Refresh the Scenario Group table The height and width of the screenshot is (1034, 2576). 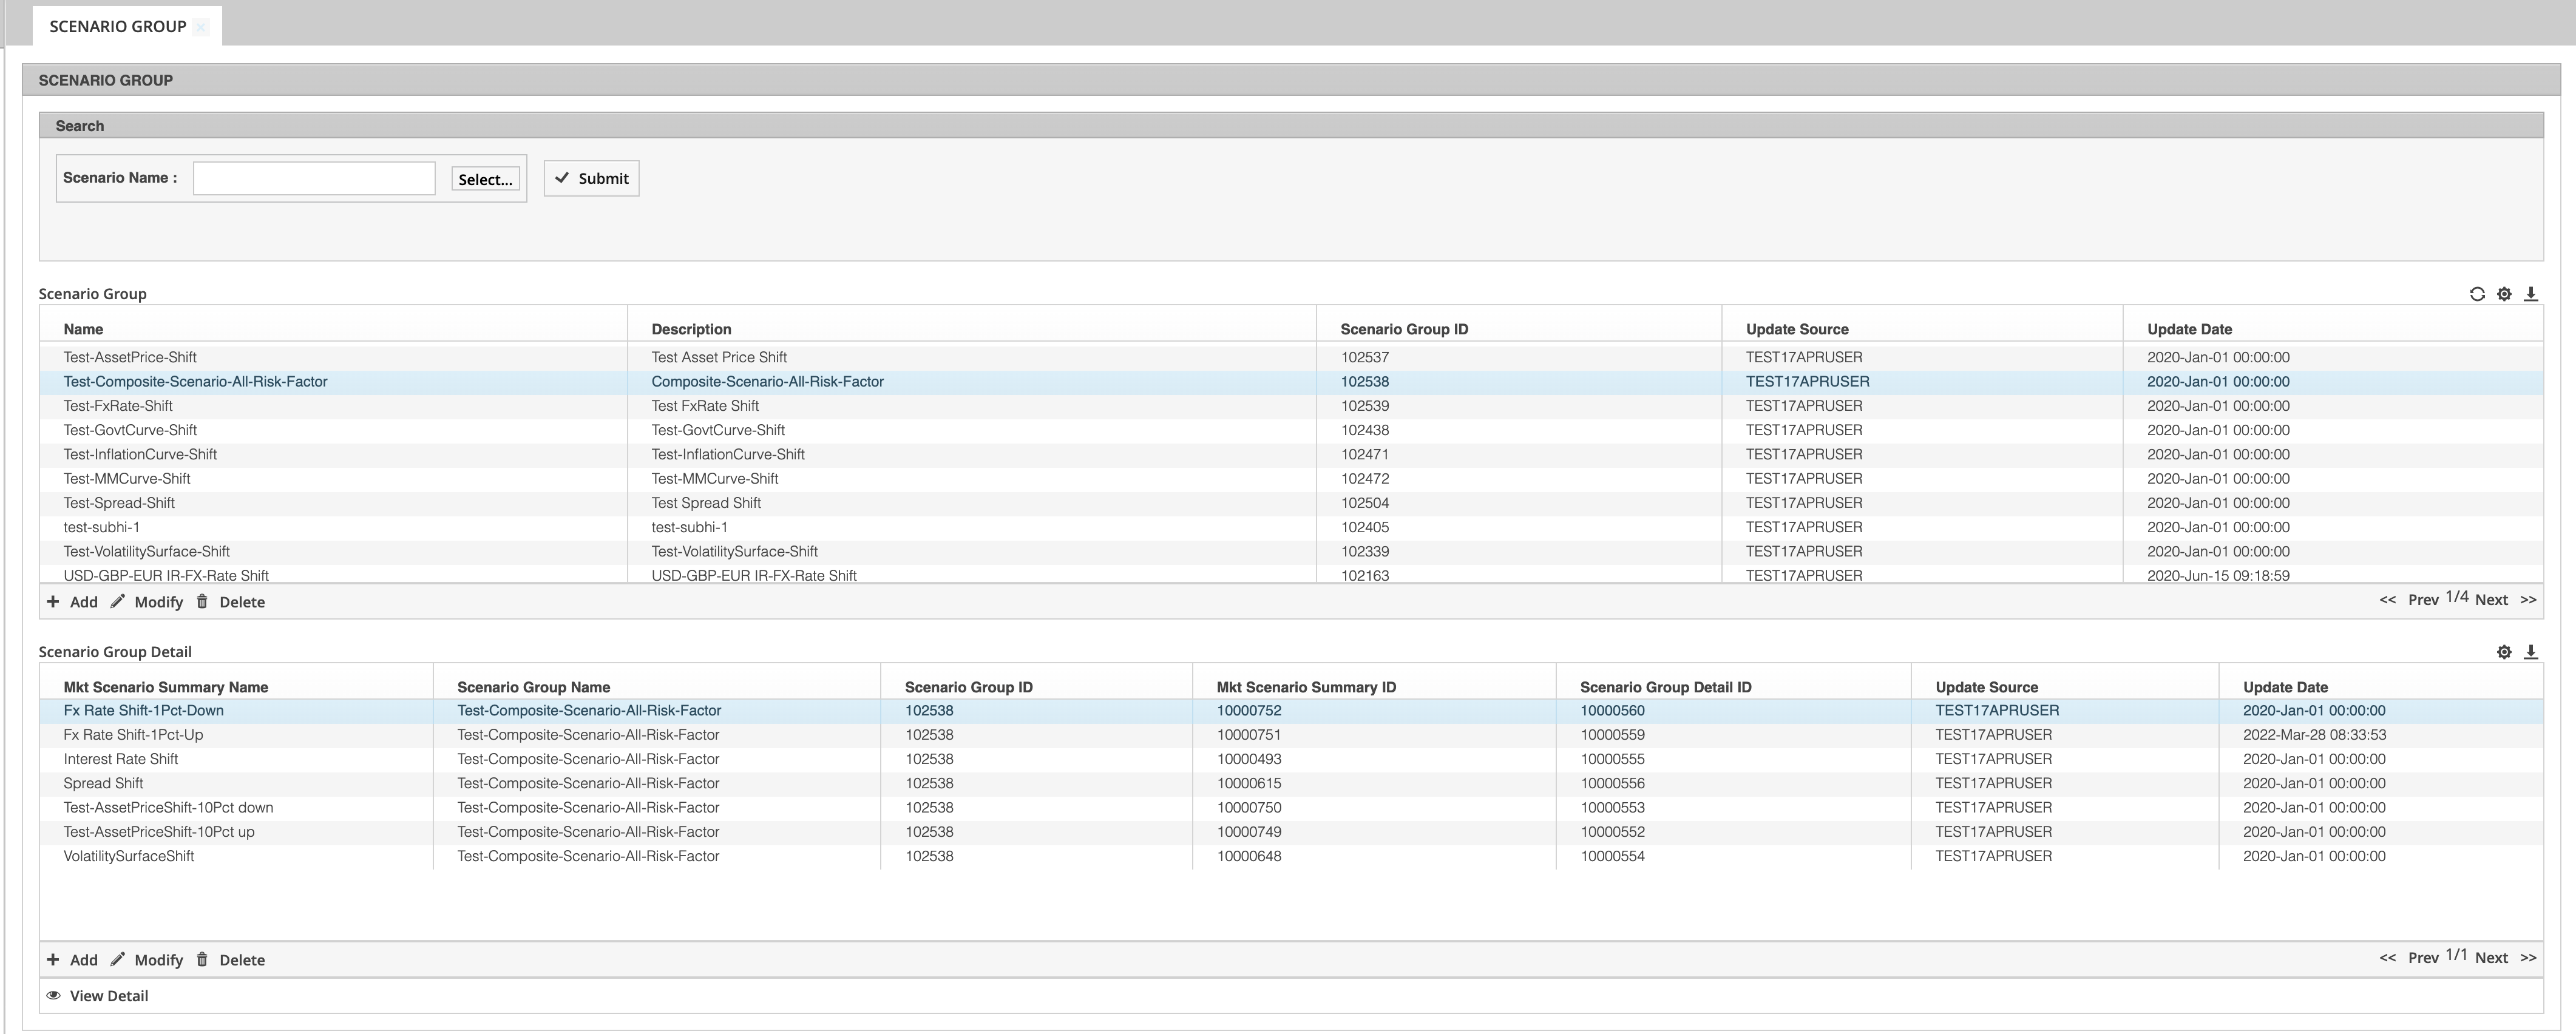(2478, 293)
